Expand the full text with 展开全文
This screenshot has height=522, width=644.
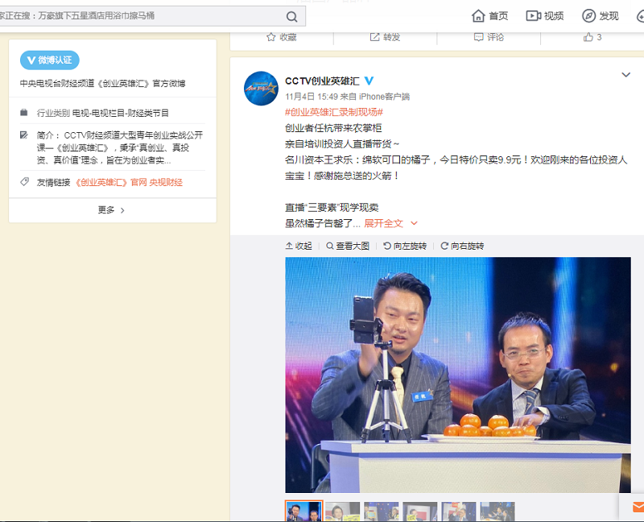click(x=390, y=223)
